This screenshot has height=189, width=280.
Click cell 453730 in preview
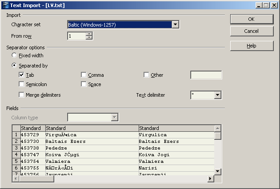tap(33, 142)
